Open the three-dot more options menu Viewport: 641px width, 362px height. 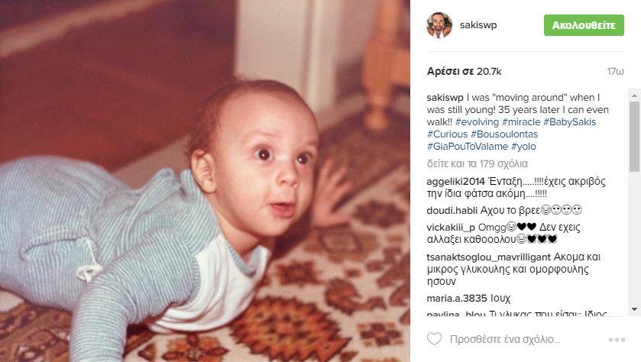pos(617,340)
